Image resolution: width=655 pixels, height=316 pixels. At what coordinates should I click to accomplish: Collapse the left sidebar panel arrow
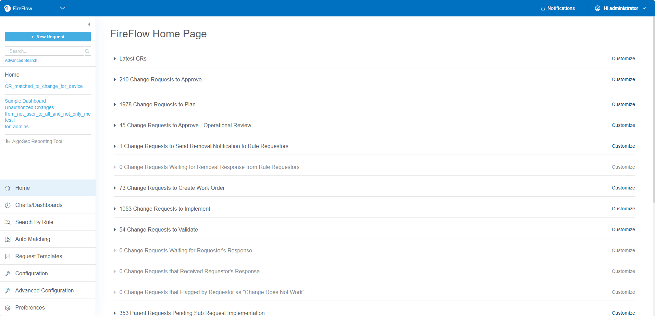(89, 24)
